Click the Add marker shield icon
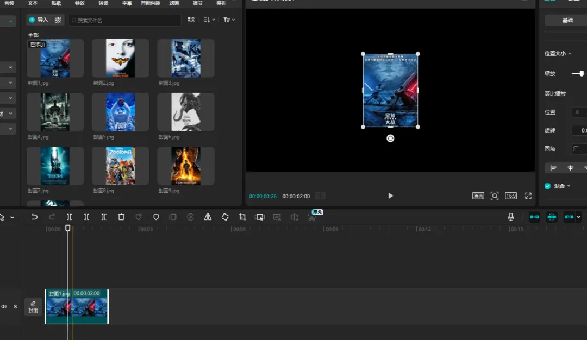This screenshot has width=587, height=340. pos(156,217)
